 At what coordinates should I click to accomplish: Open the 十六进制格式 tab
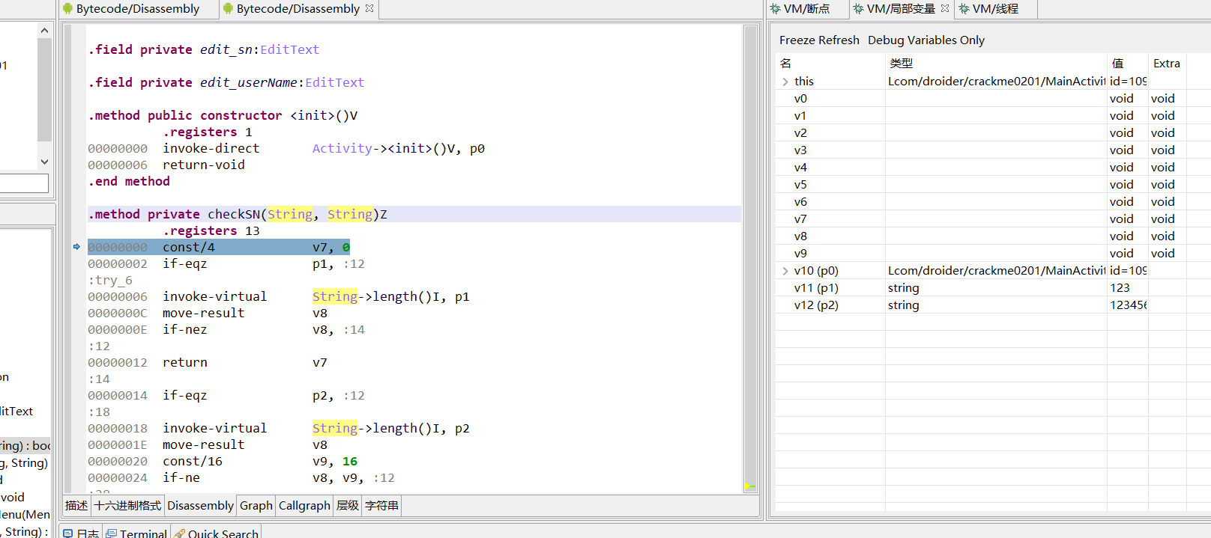127,506
